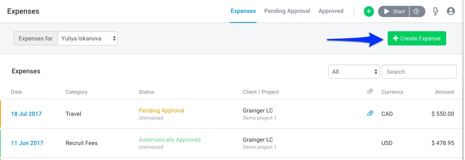The image size is (465, 160).
Task: Switch to the Approved tab
Action: click(x=331, y=11)
